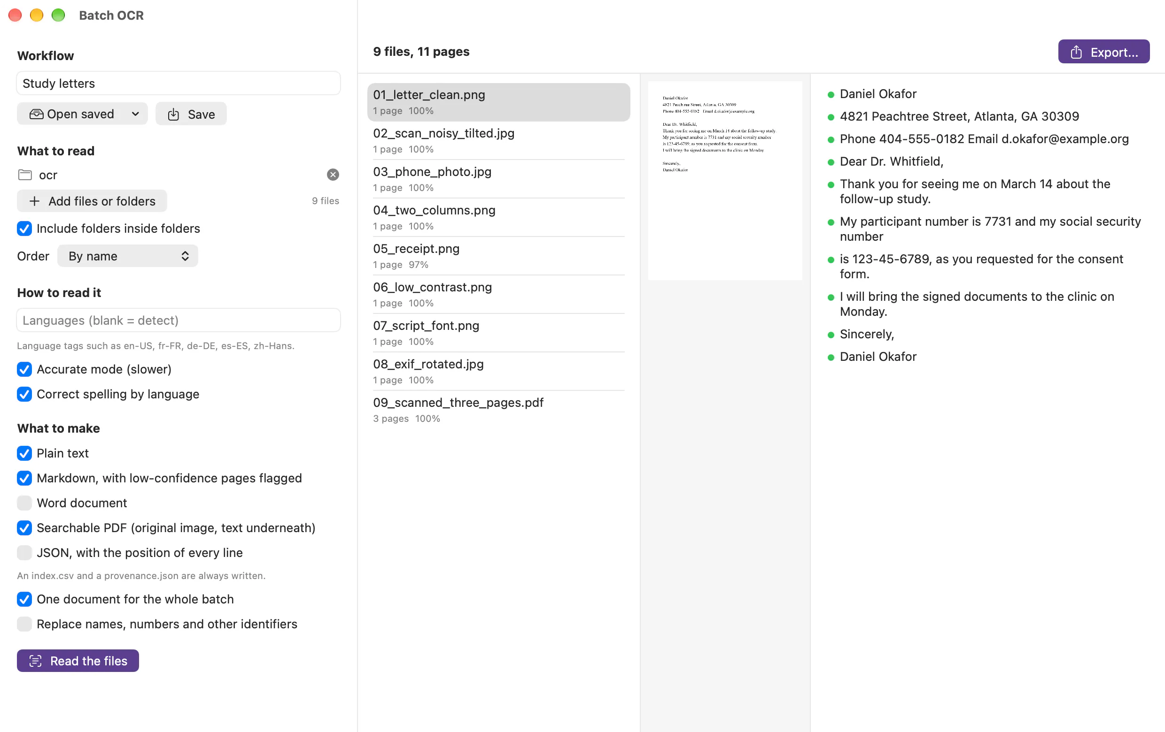Click the line 'Thank you for seeing me on March 14'
The height and width of the screenshot is (732, 1165).
975,191
